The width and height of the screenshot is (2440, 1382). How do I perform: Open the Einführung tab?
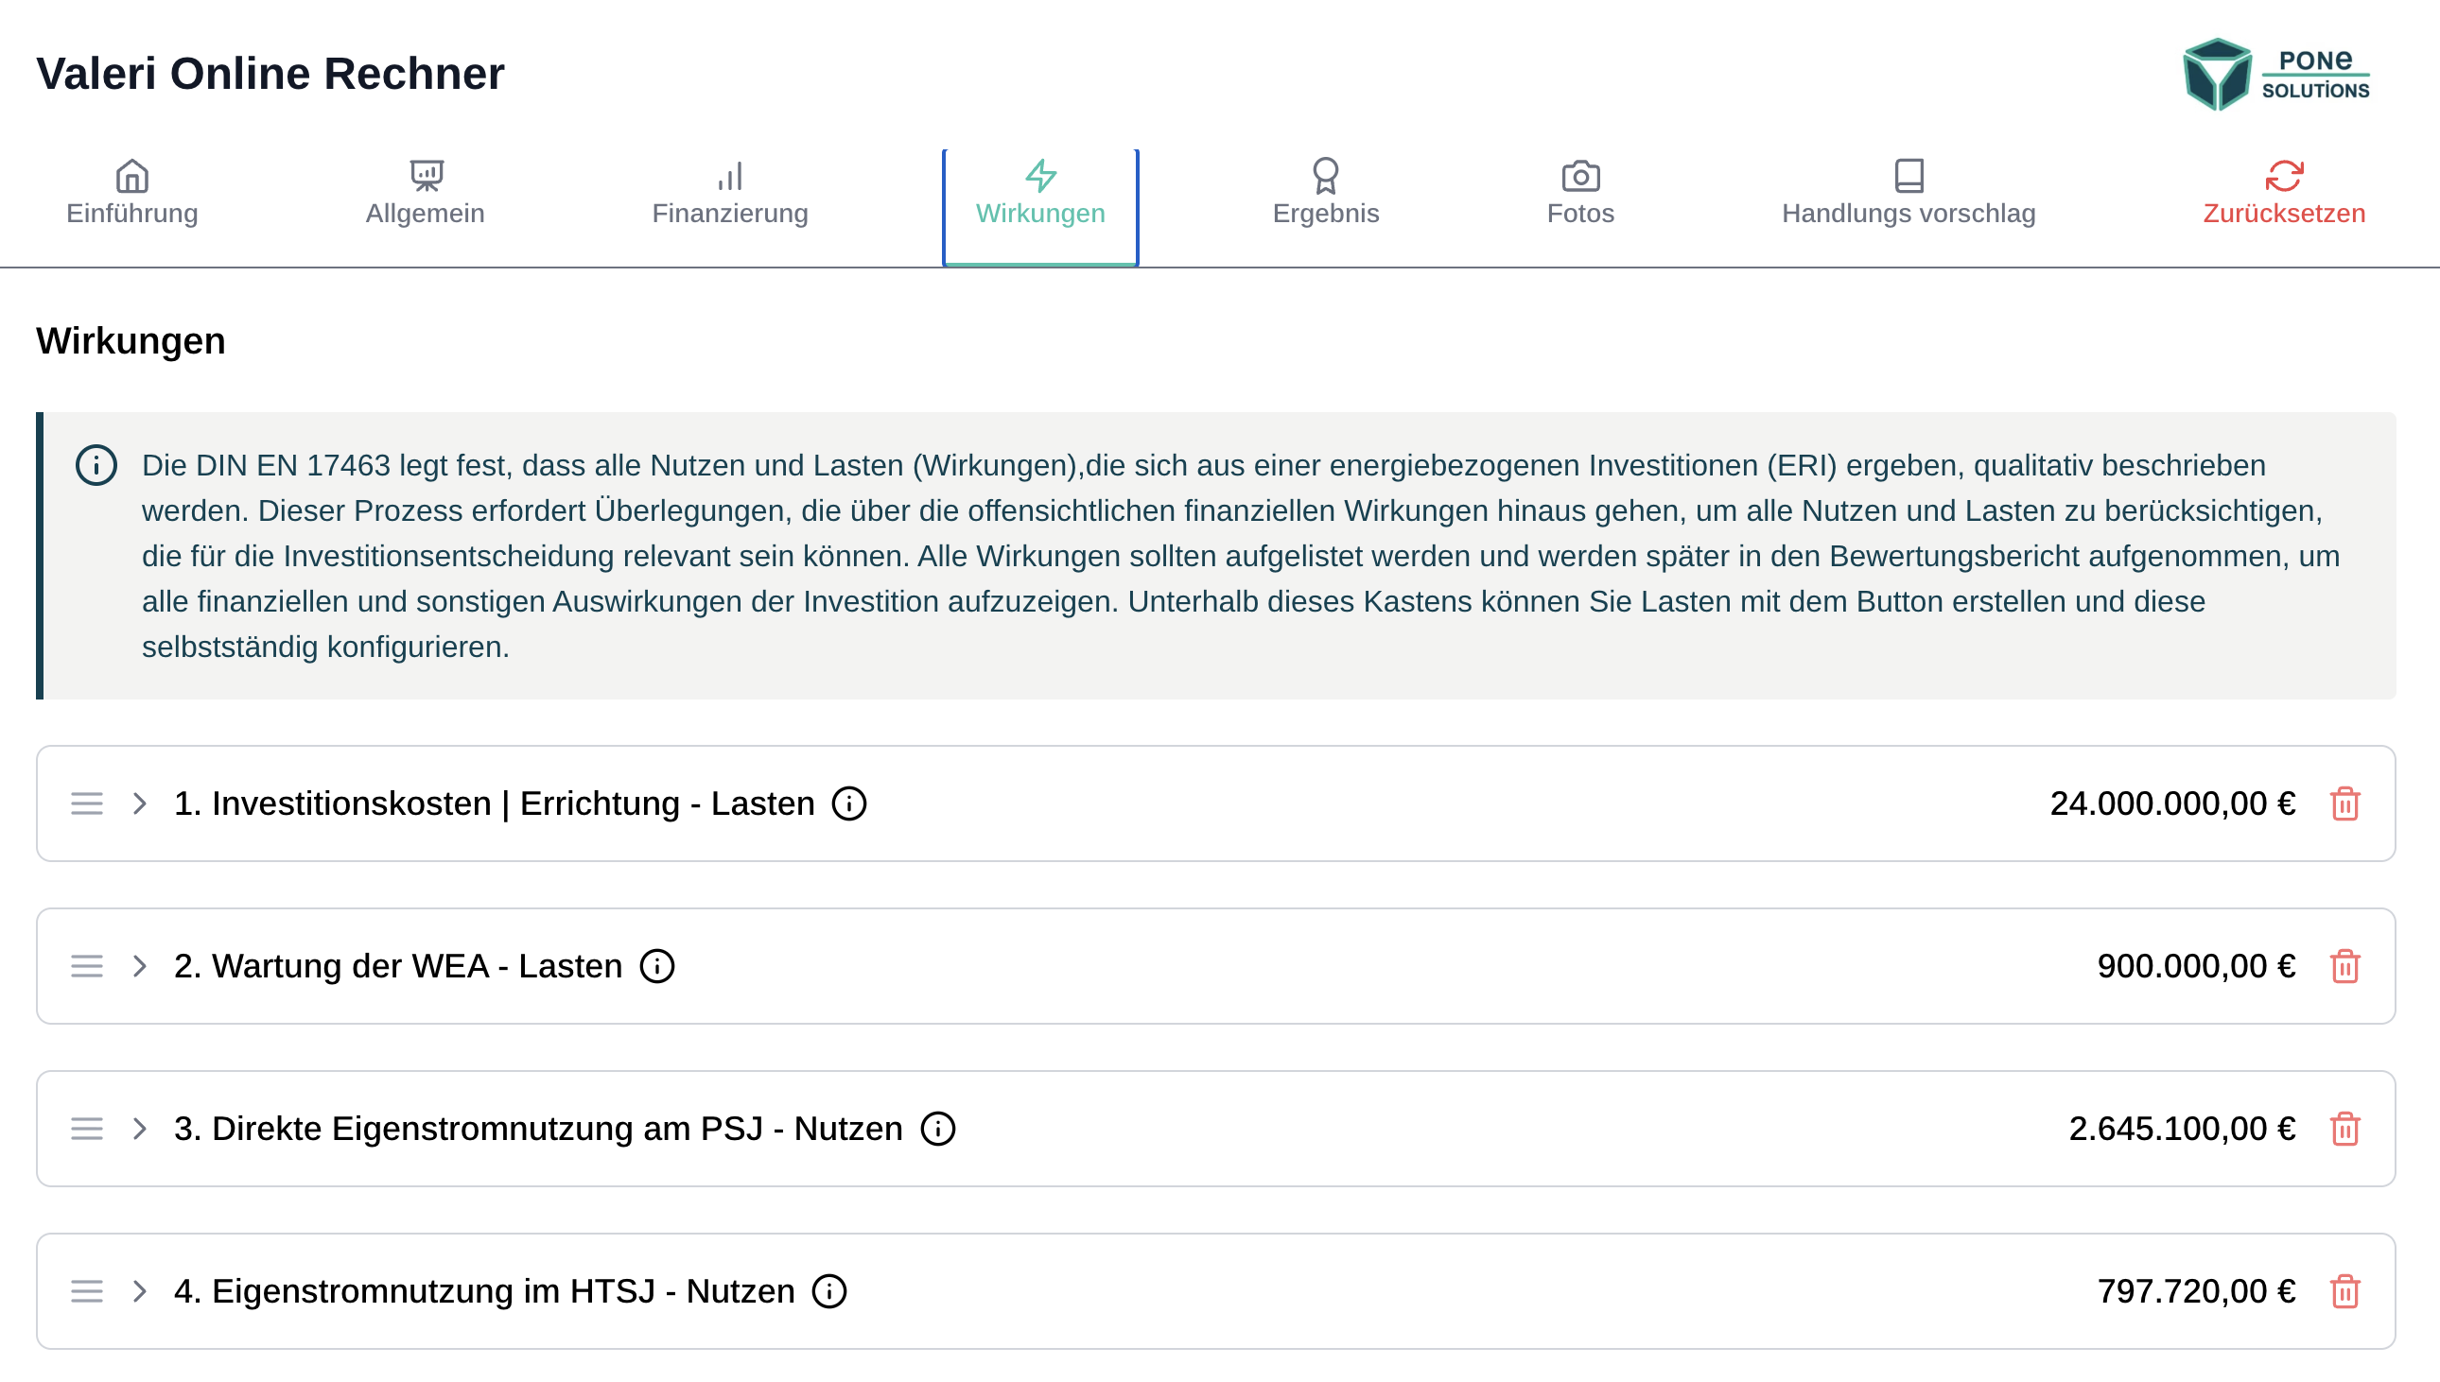(x=132, y=194)
